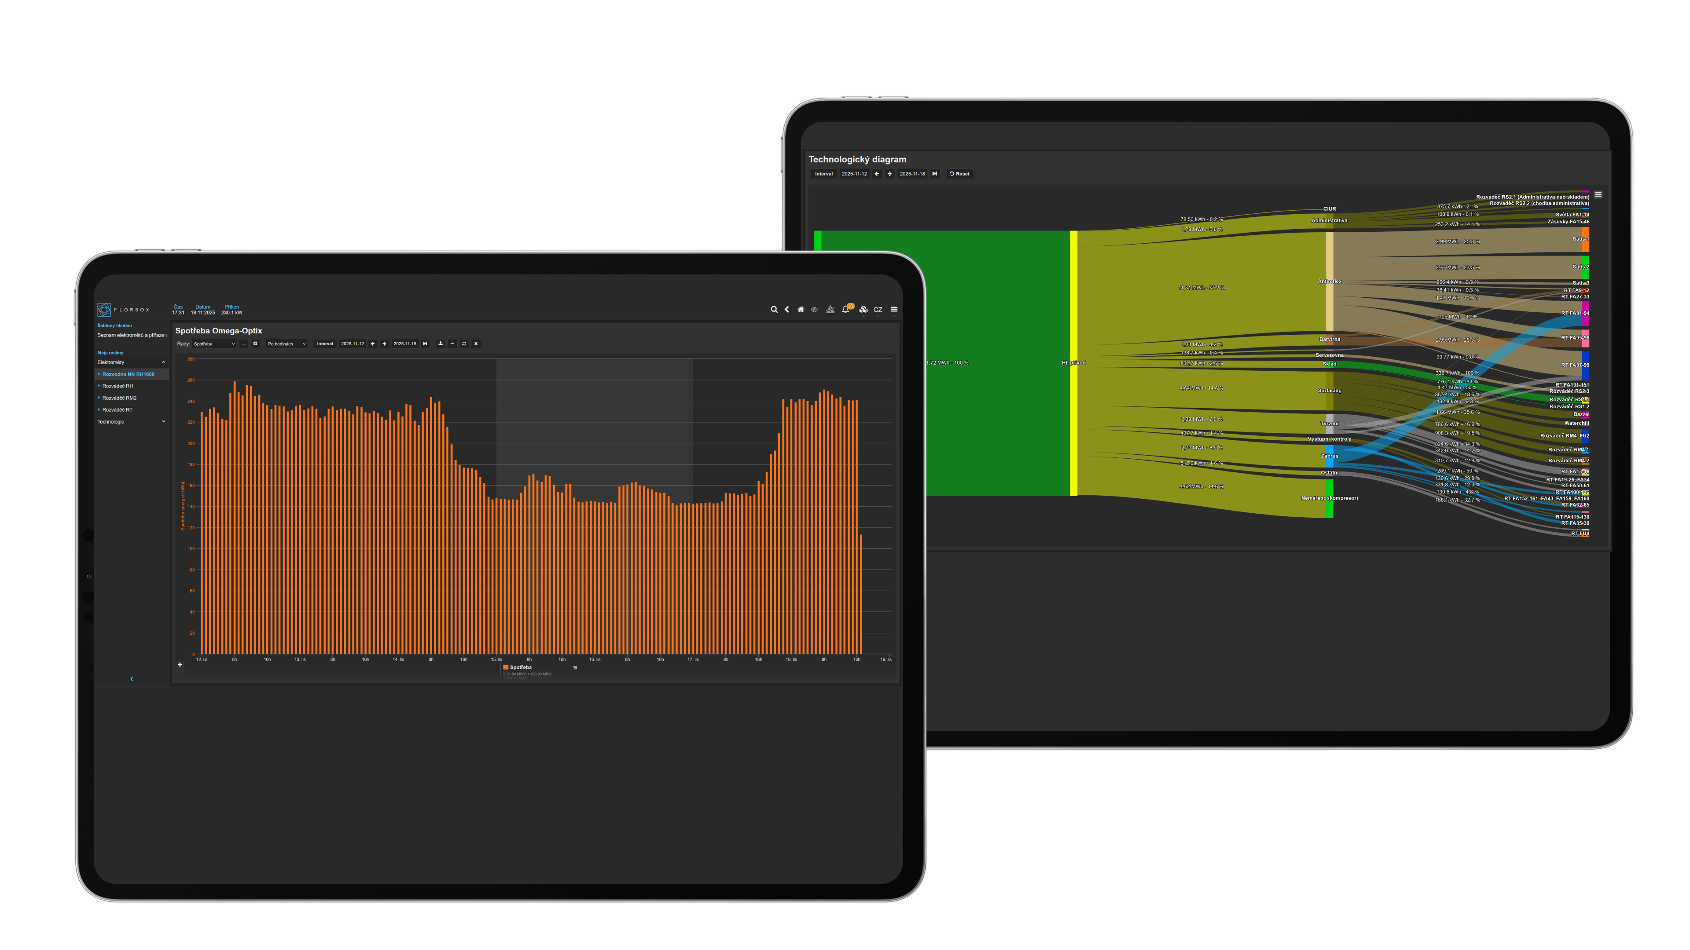Screen dimensions: 1690x950
Task: Click add series plus box icon
Action: [255, 343]
